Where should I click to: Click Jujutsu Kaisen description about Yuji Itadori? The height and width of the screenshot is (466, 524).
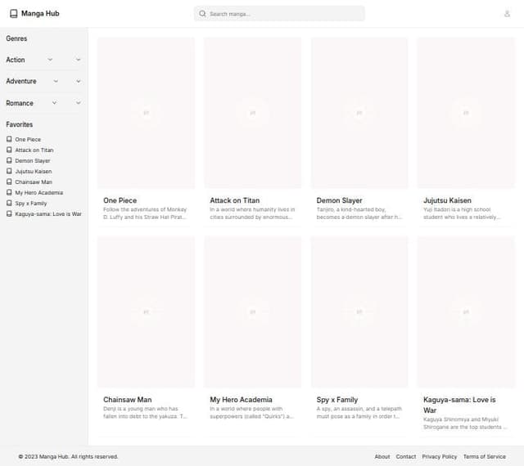tap(462, 213)
